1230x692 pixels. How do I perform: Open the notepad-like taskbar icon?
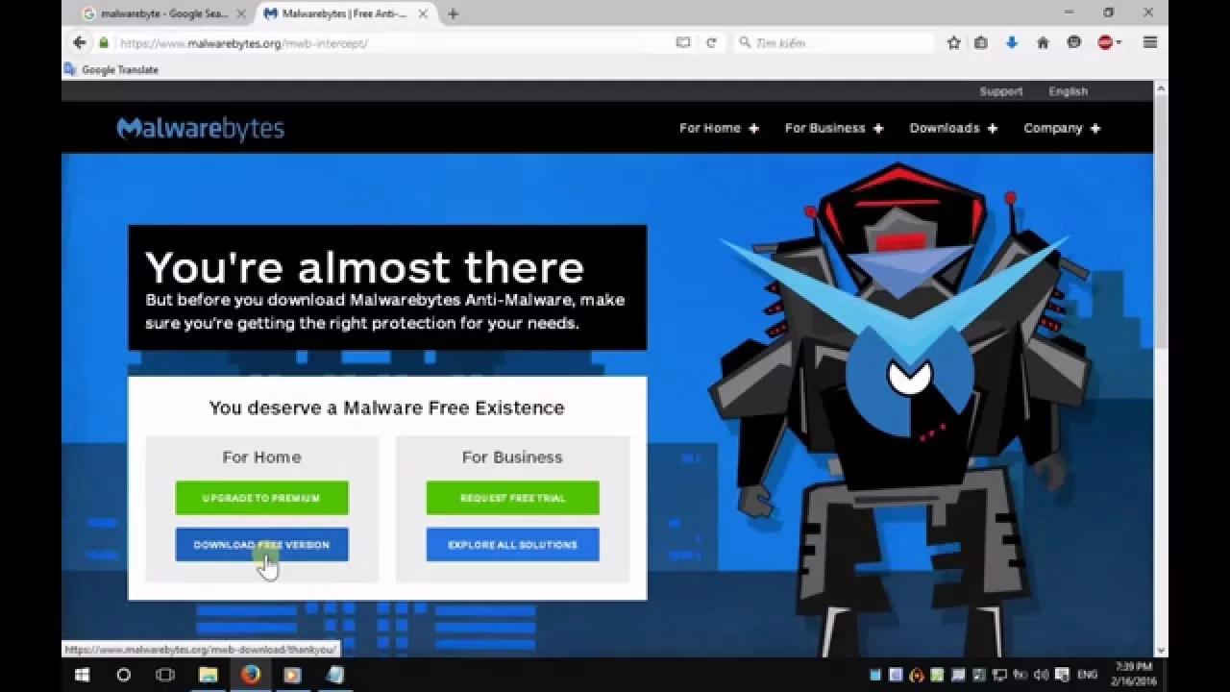[334, 675]
